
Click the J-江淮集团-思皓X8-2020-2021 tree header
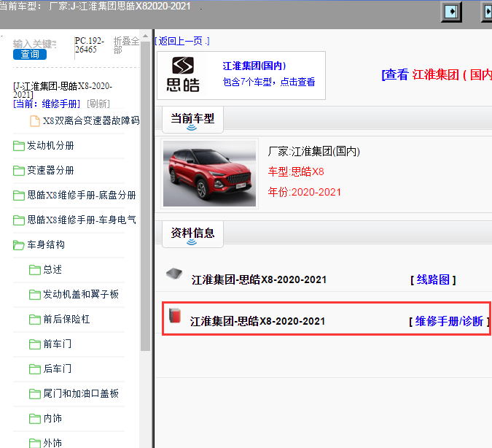click(x=63, y=90)
